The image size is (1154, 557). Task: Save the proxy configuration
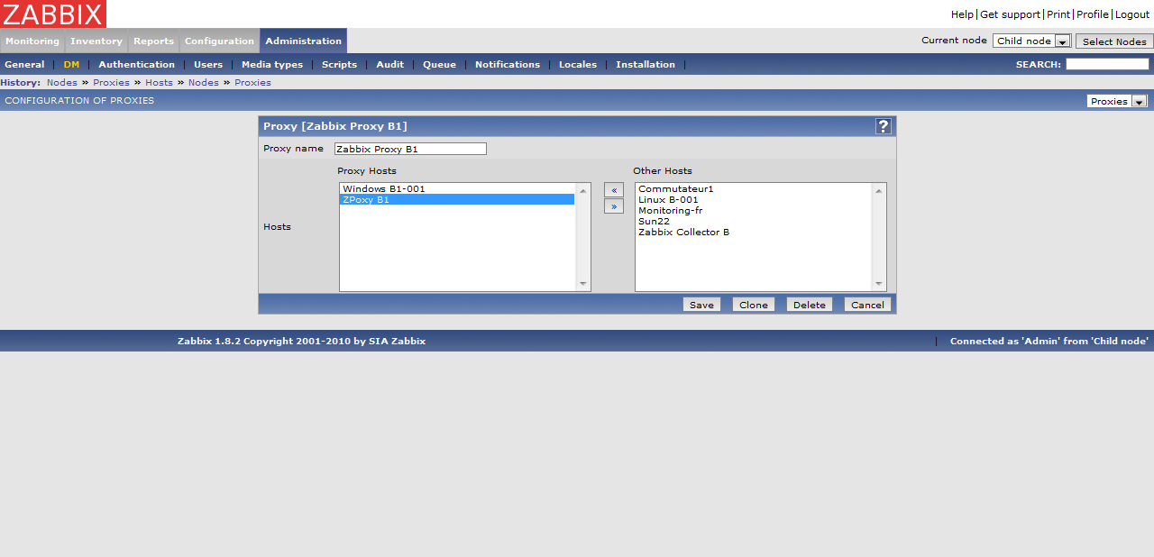701,305
